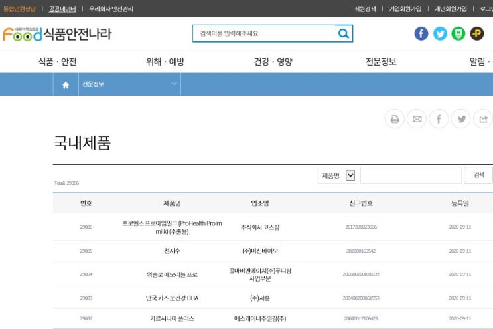Click company 콜마비앤에이치(주)푸디팜 사업부문
This screenshot has width=493, height=329.
(x=260, y=274)
